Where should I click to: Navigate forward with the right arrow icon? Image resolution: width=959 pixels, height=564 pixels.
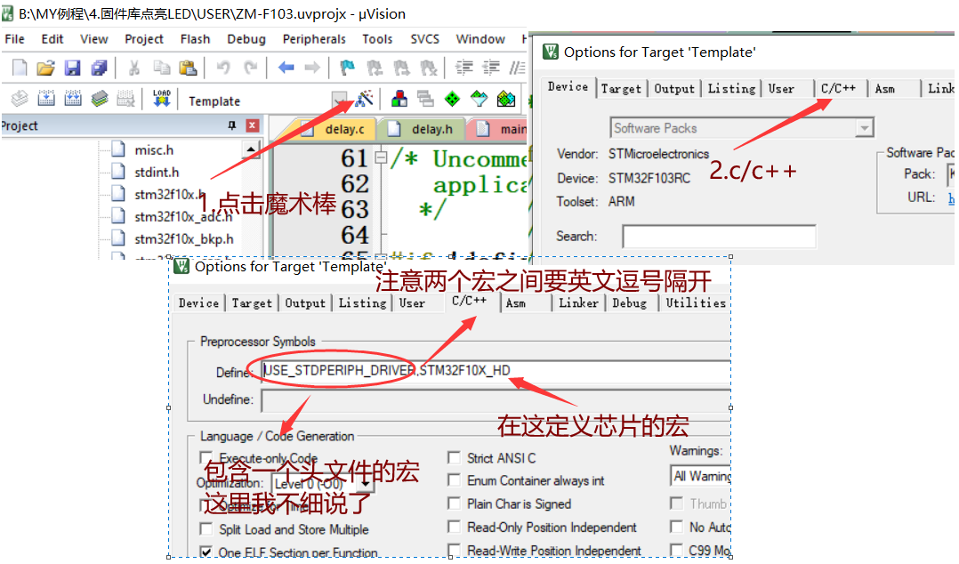pos(312,68)
